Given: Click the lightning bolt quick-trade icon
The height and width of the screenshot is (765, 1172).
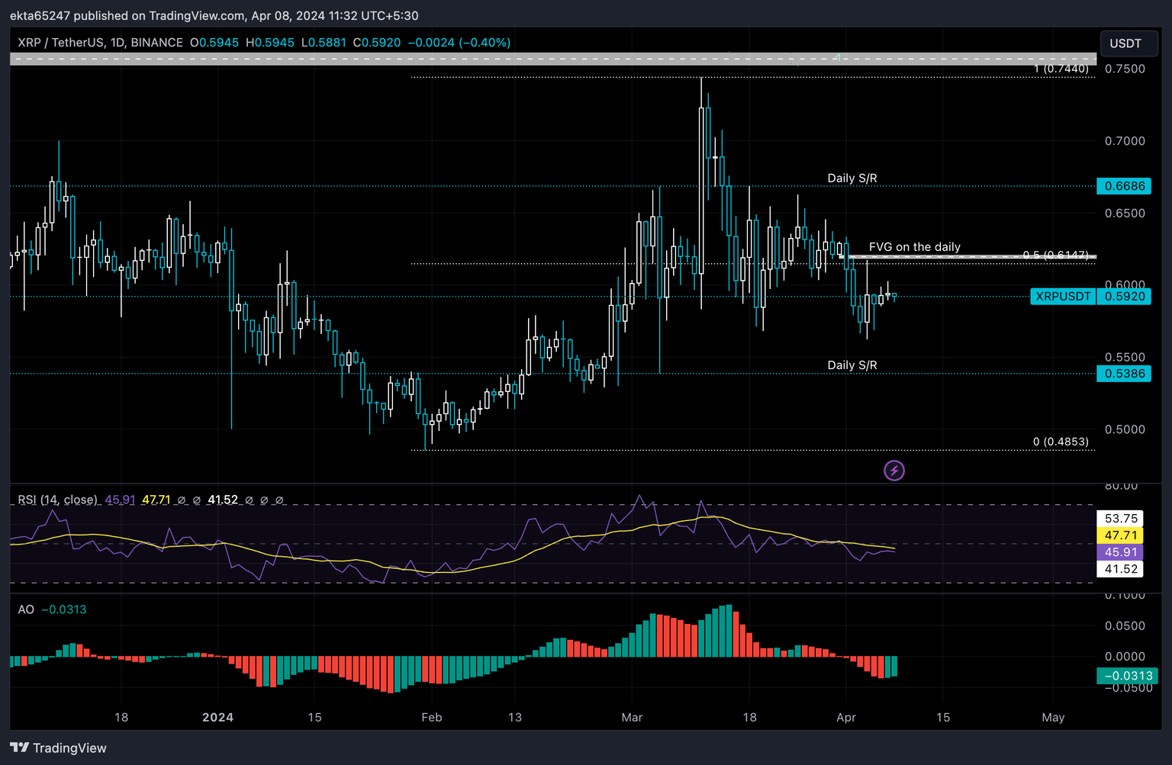Looking at the screenshot, I should click(894, 470).
